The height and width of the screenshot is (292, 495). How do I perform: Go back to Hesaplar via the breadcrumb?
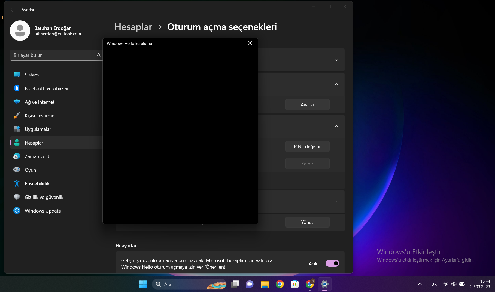coord(133,27)
